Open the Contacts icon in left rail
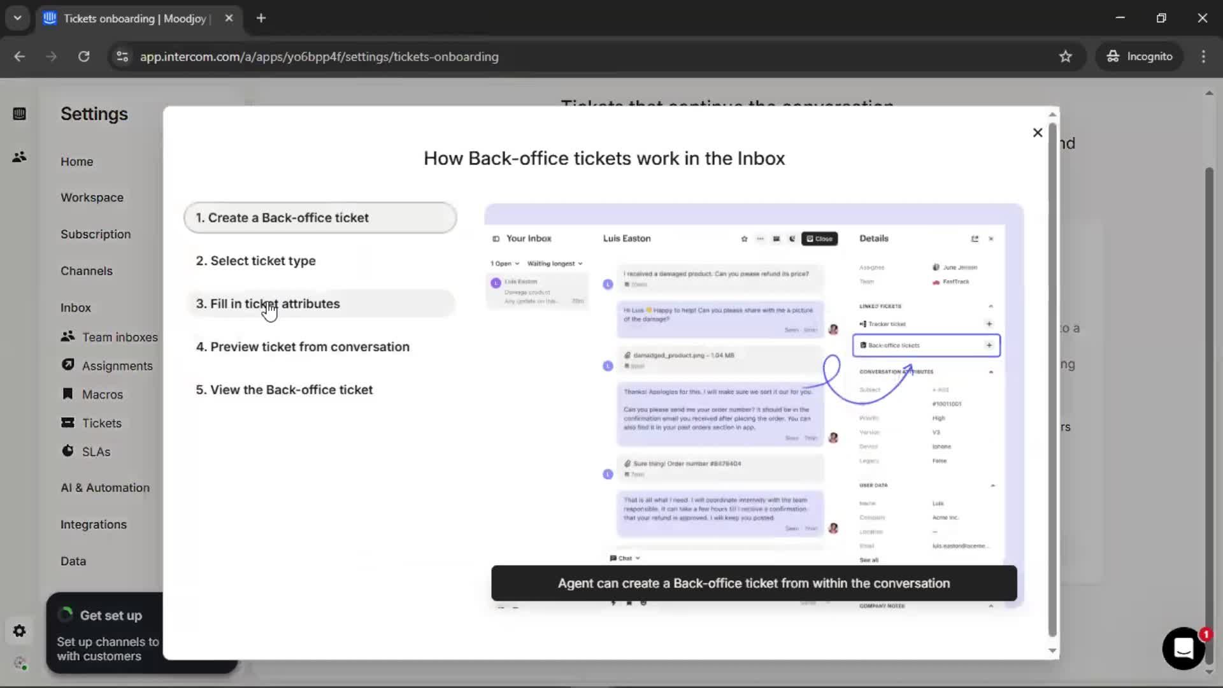This screenshot has height=688, width=1223. pyautogui.click(x=19, y=157)
